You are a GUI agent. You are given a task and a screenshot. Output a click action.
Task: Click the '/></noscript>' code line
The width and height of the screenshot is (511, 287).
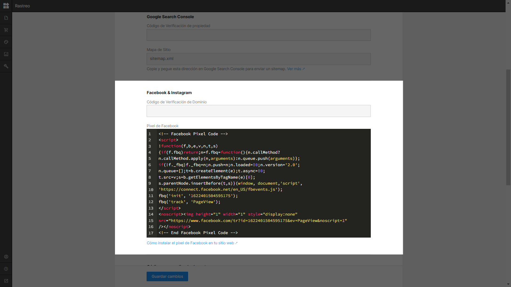click(x=174, y=227)
